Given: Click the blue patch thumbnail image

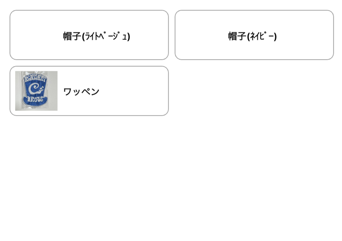Looking at the screenshot, I should [x=36, y=91].
